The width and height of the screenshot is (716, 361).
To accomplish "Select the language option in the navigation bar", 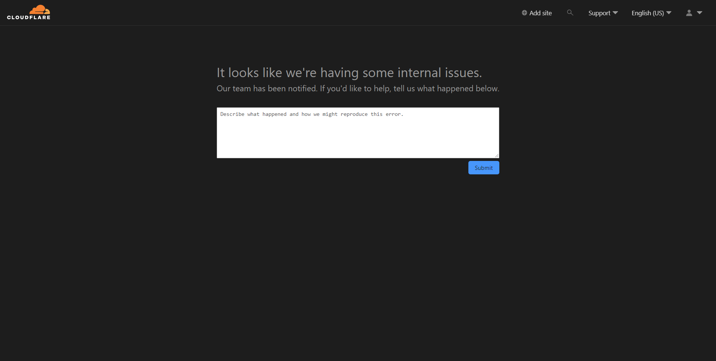I will coord(648,13).
